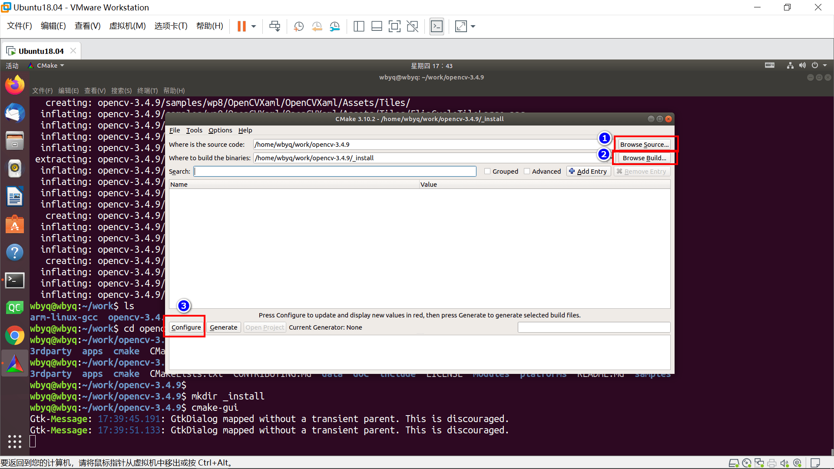Open CMake Options menu
The width and height of the screenshot is (834, 469).
220,130
